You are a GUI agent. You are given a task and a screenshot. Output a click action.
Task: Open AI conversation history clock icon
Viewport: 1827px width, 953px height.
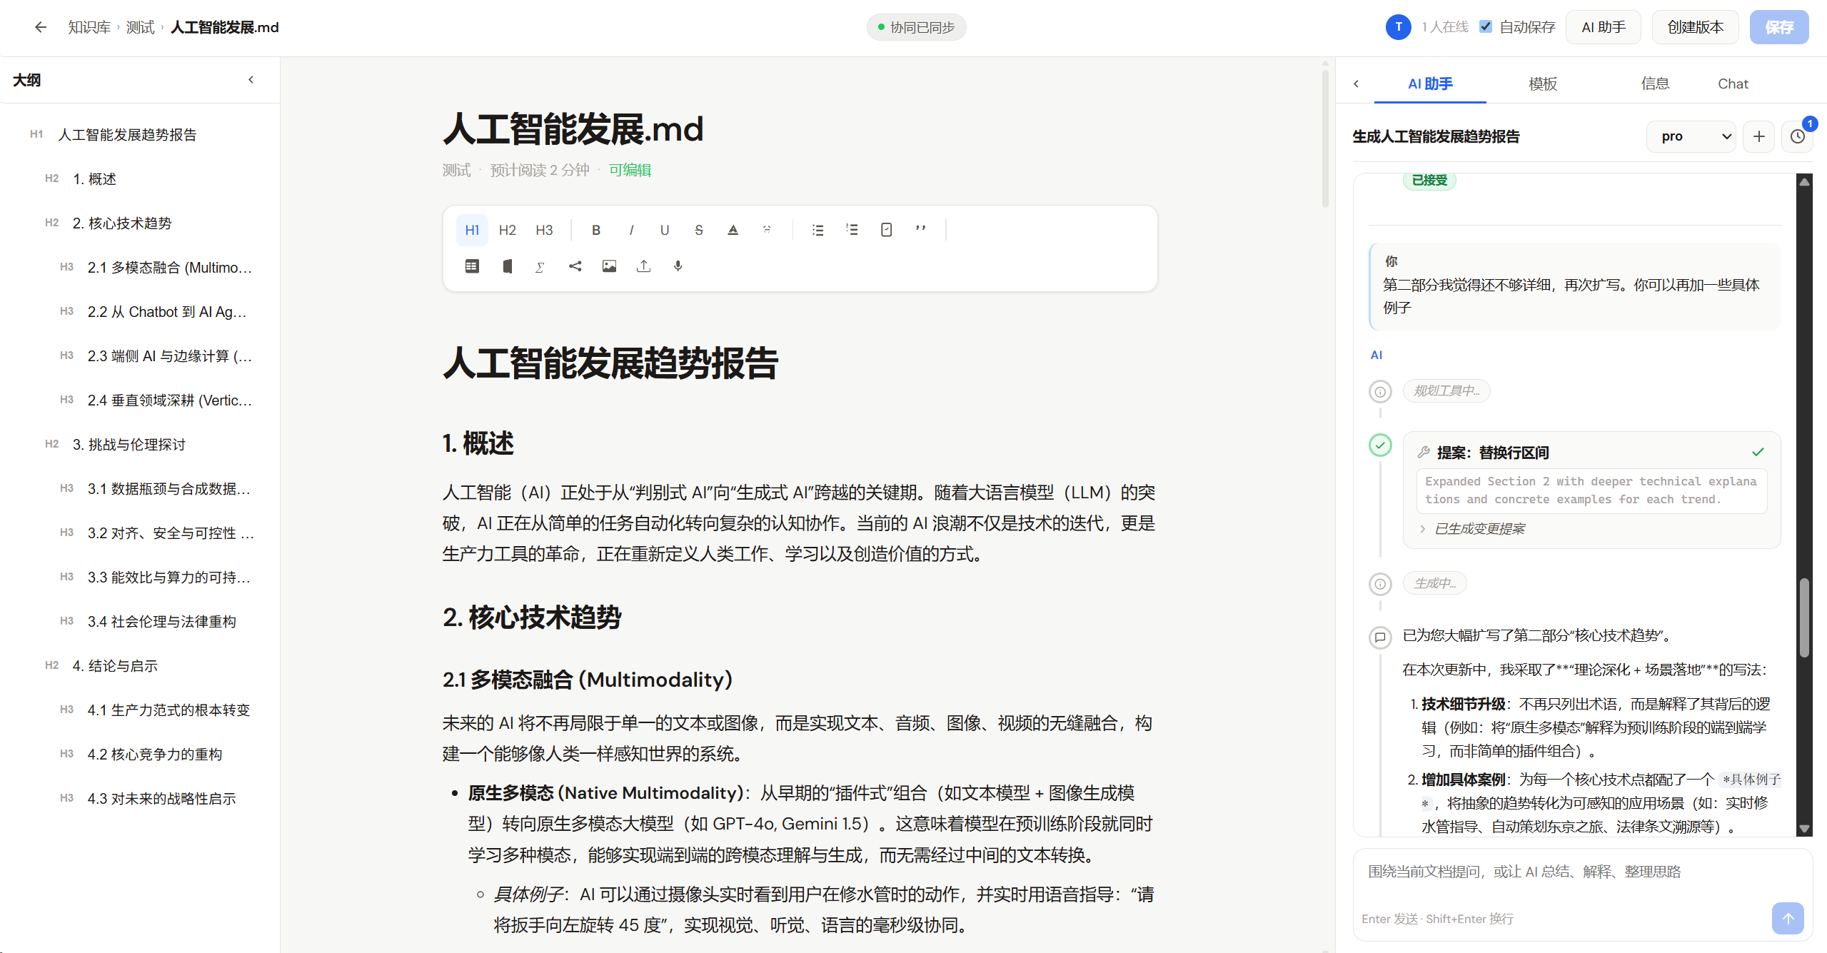[x=1798, y=136]
